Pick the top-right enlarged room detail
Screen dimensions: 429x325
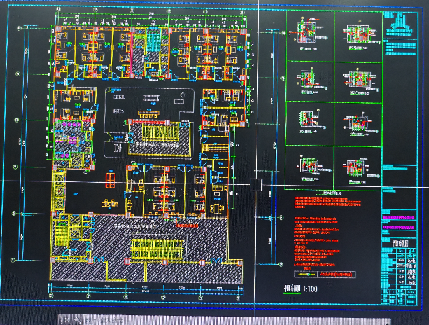pyautogui.click(x=356, y=34)
